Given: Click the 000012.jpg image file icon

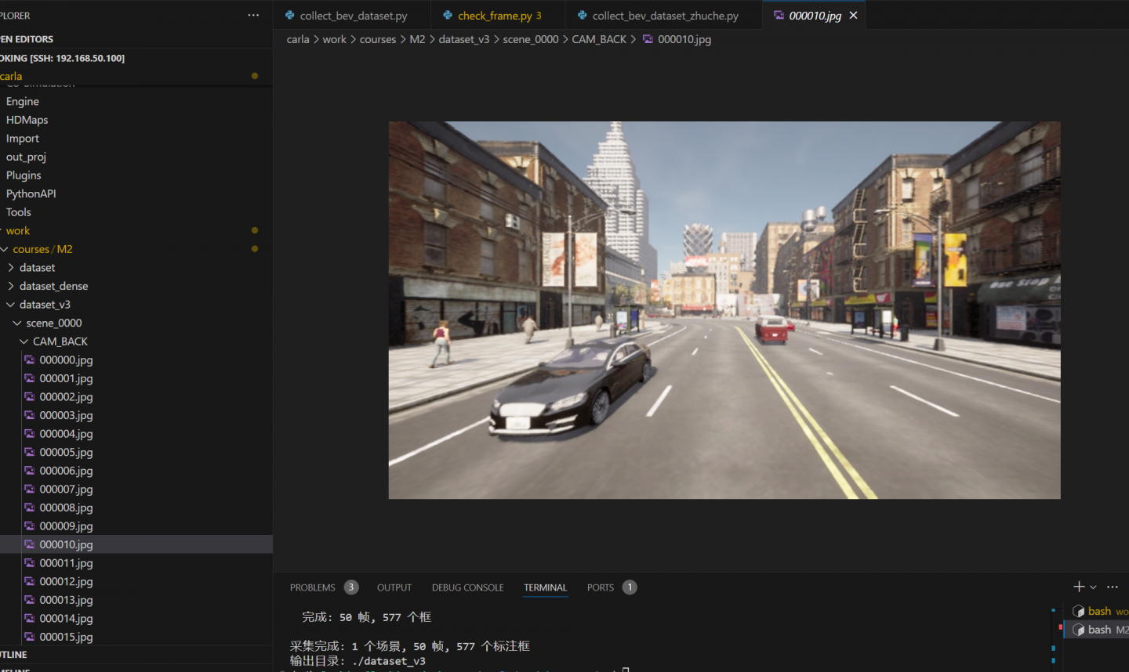Looking at the screenshot, I should pos(30,582).
